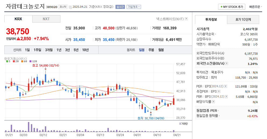Click the arrow next to 시가총액순위
This screenshot has width=267, height=139.
pyautogui.click(x=216, y=34)
